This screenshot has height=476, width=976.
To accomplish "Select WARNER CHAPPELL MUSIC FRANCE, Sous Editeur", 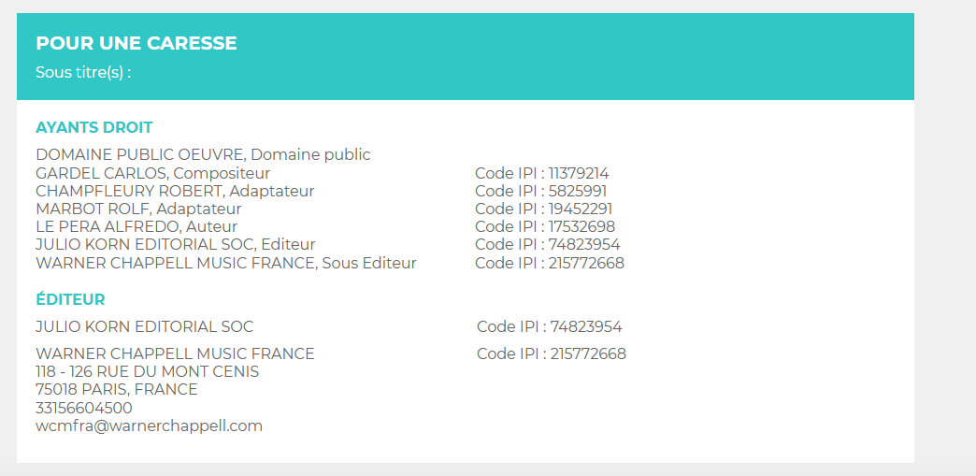I will point(226,263).
